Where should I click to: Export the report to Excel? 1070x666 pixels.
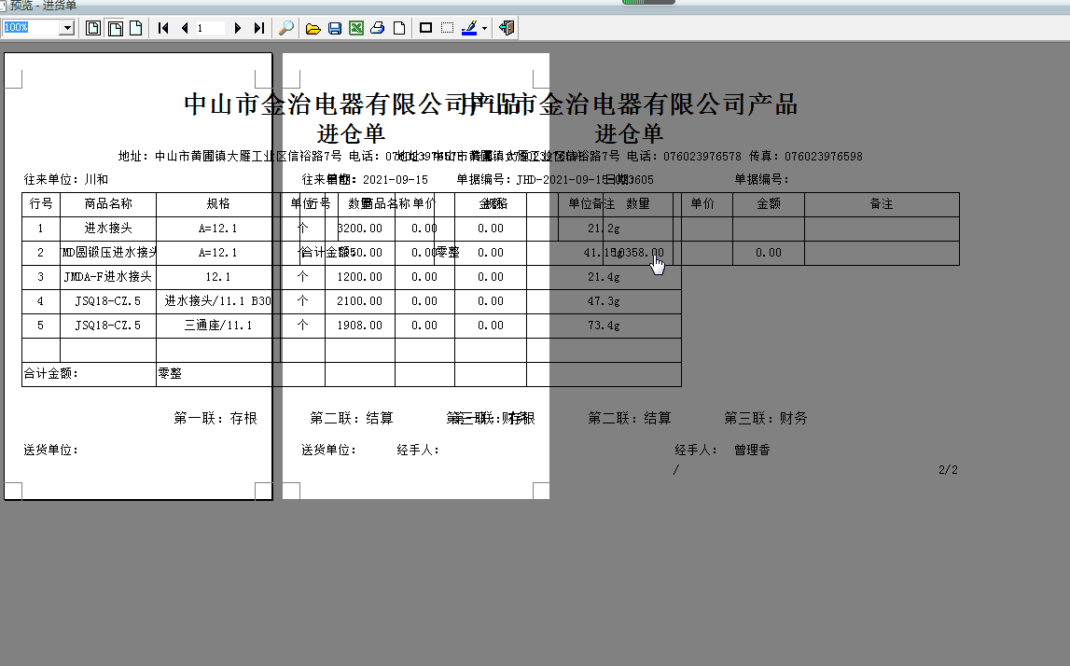(356, 28)
